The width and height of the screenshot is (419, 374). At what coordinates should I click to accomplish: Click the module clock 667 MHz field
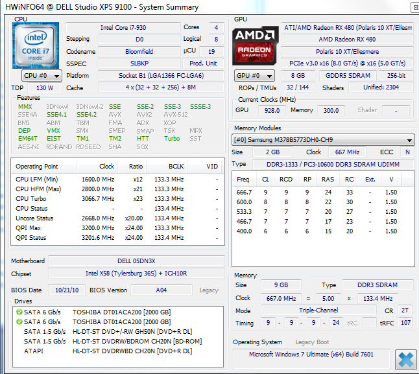[x=347, y=152]
